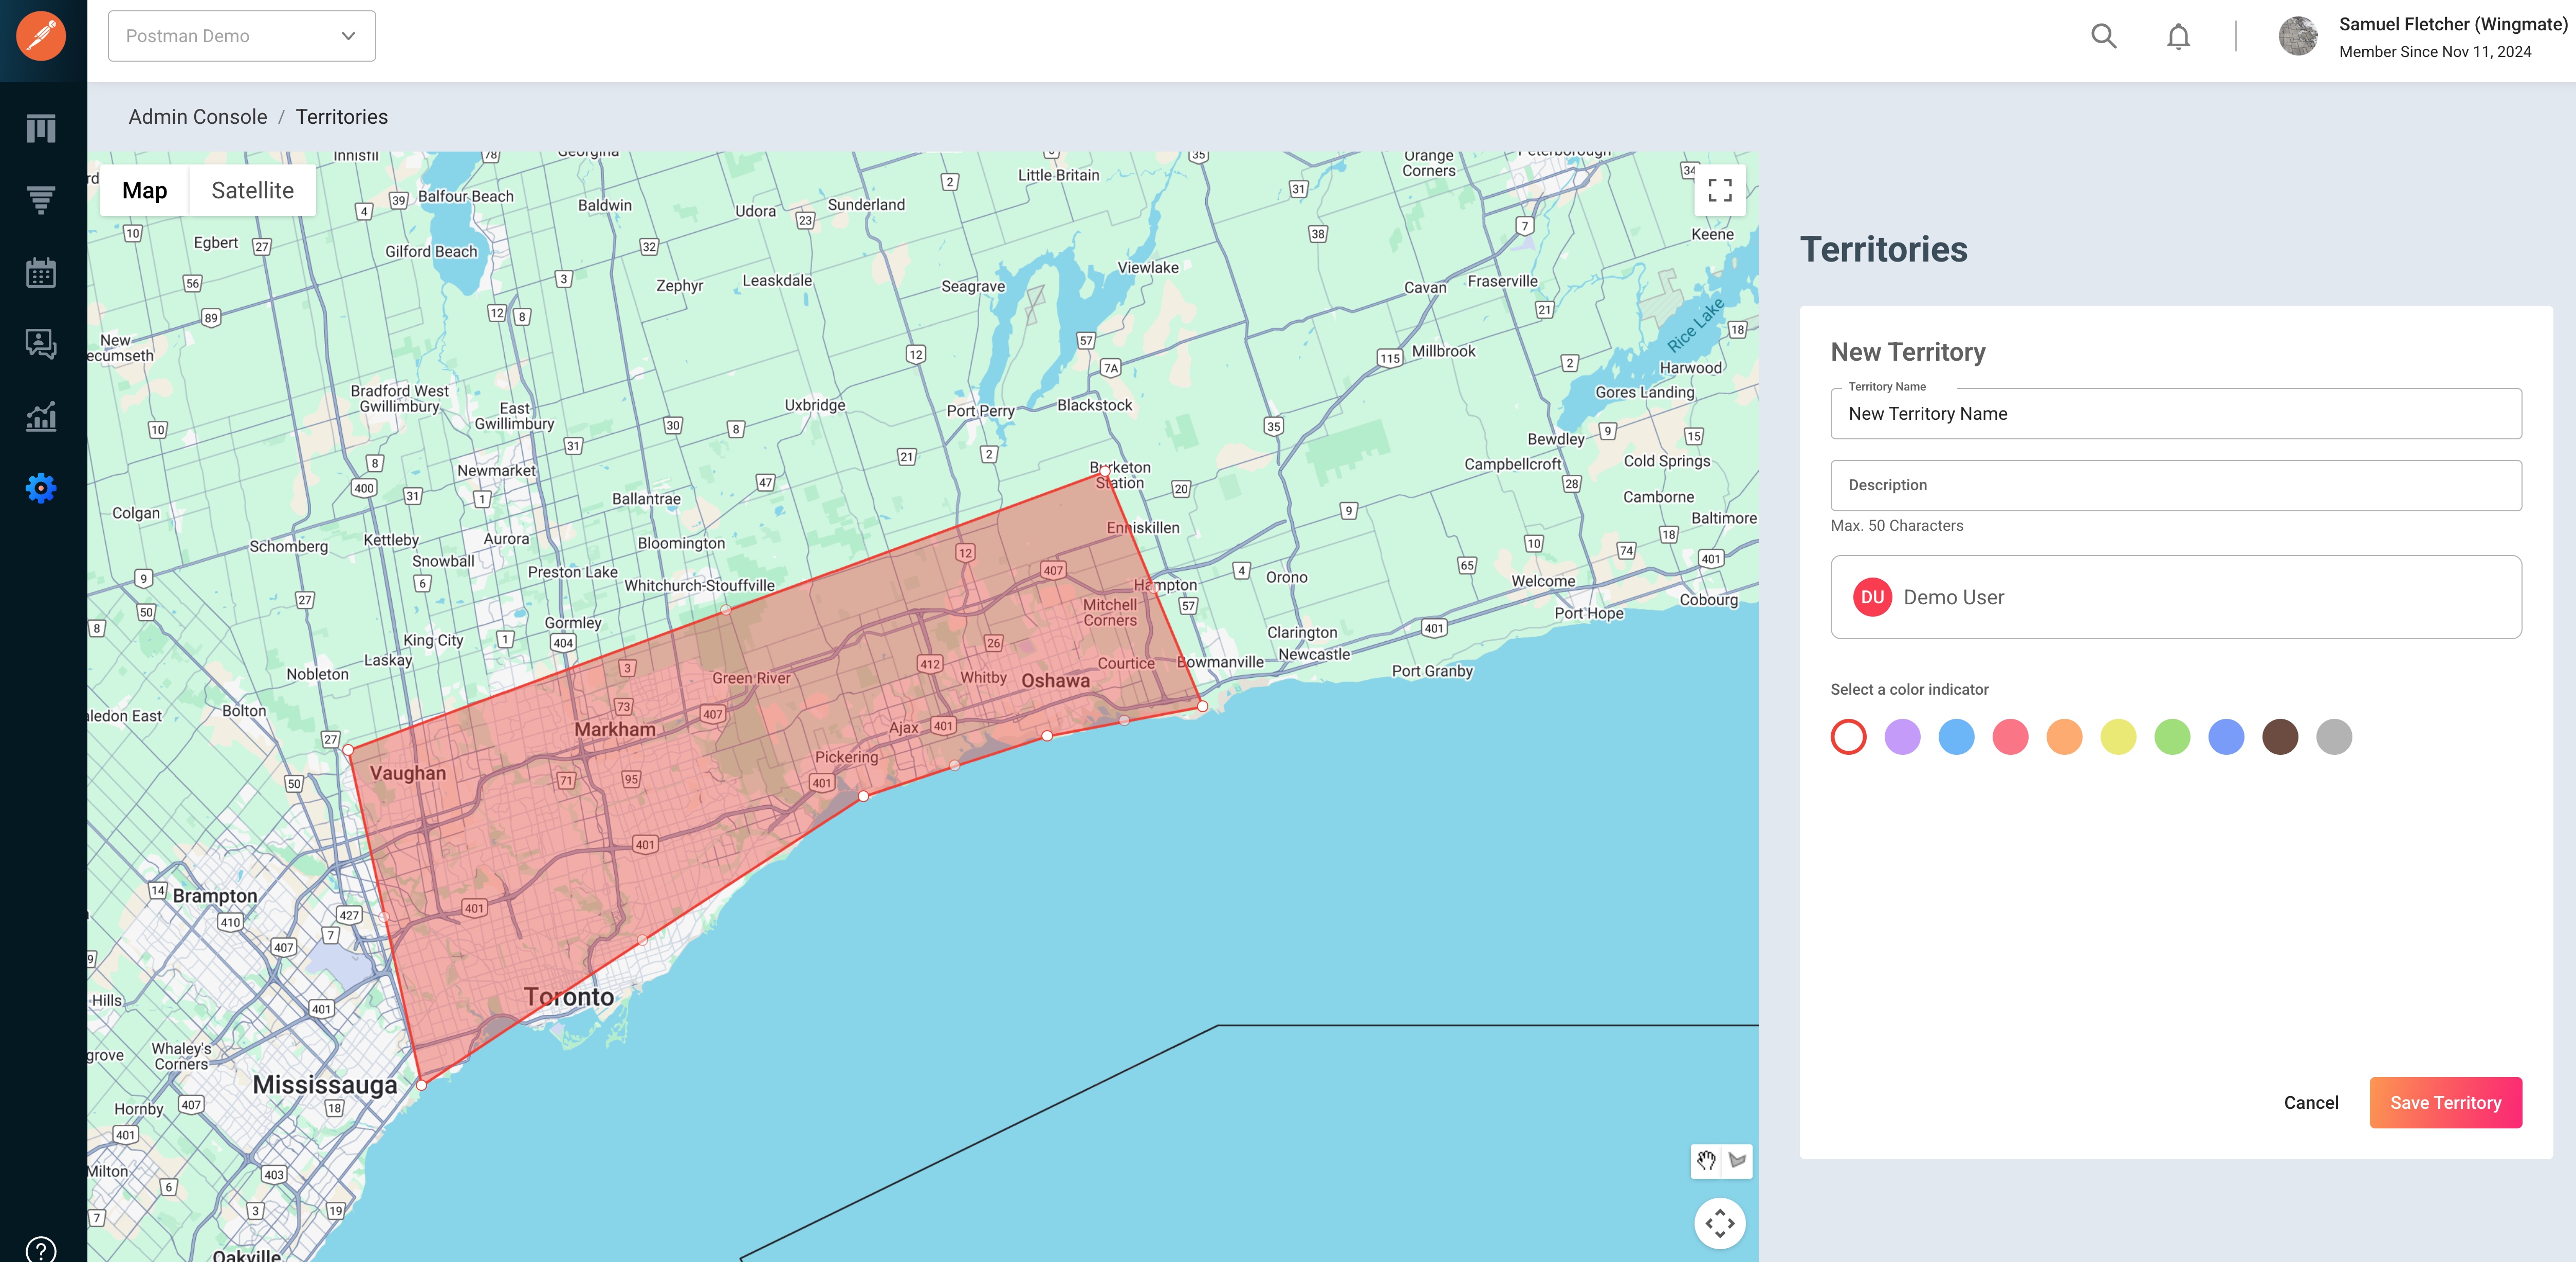Screen dimensions: 2576x1262
Task: Switch to the Map view tab
Action: pyautogui.click(x=145, y=190)
